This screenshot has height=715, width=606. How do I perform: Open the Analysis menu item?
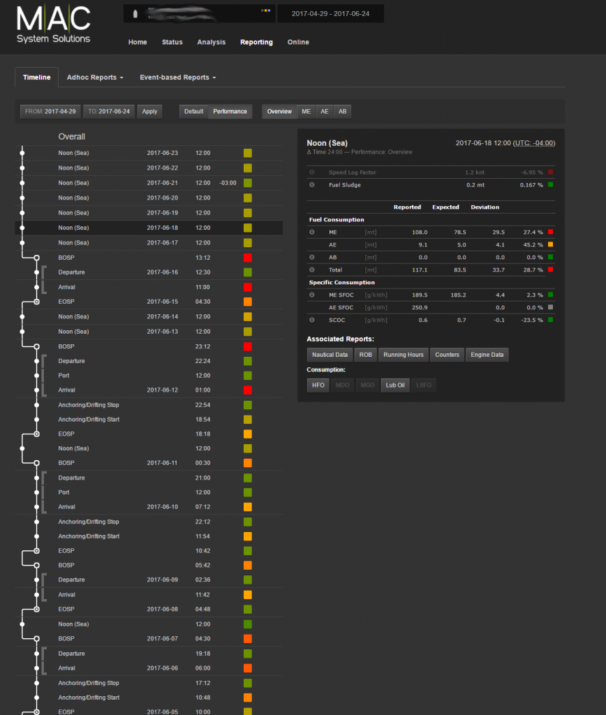point(212,42)
